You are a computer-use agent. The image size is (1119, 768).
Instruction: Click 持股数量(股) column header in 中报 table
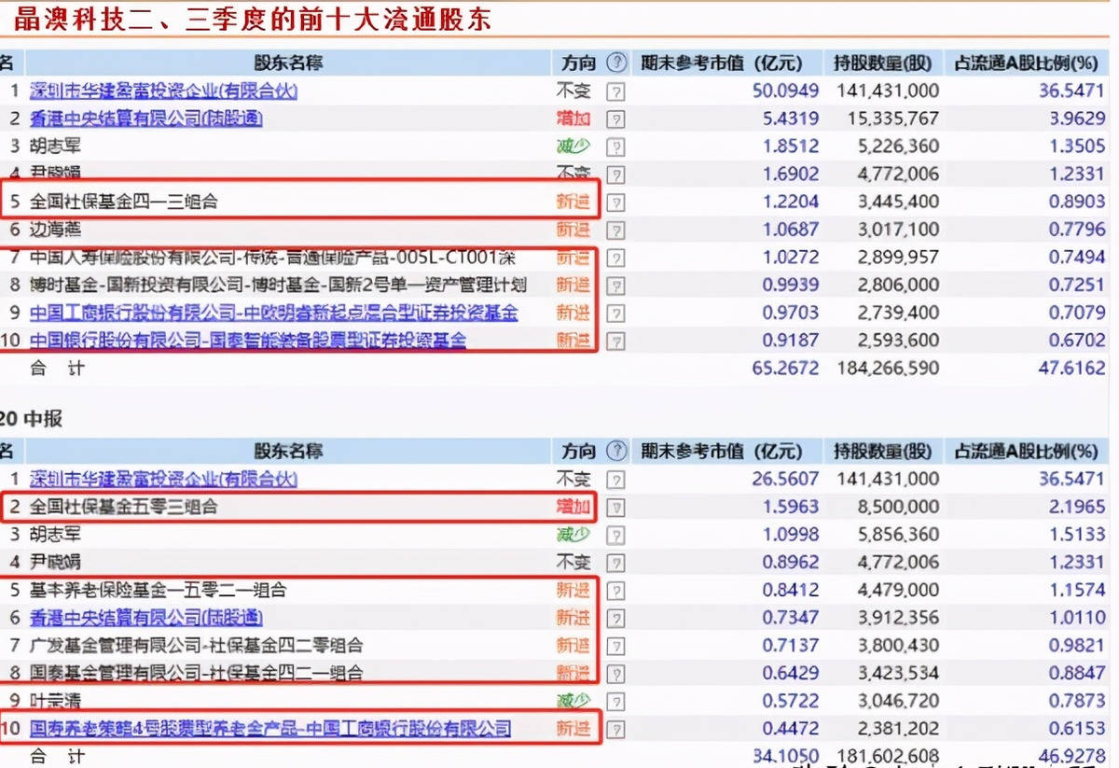[883, 451]
